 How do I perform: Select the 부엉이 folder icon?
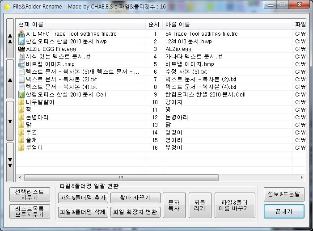point(21,147)
